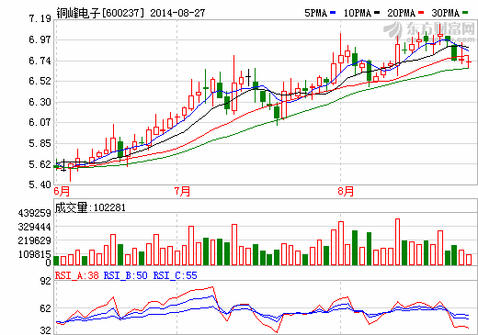Screen dimensions: 478x335
Task: Select the 7月 time axis label
Action: tap(182, 192)
